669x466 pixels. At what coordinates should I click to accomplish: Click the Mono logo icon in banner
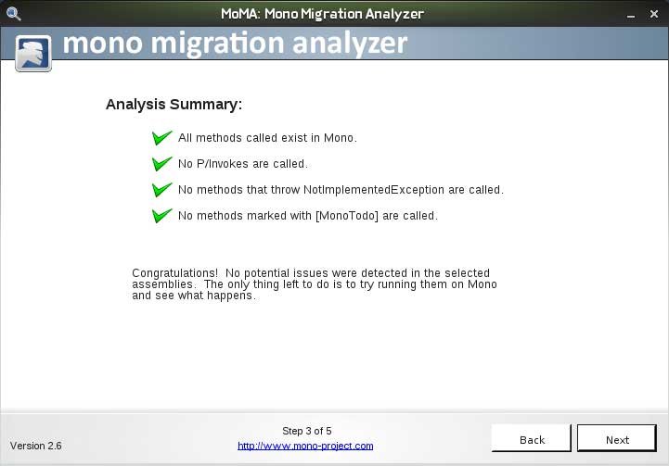point(33,53)
